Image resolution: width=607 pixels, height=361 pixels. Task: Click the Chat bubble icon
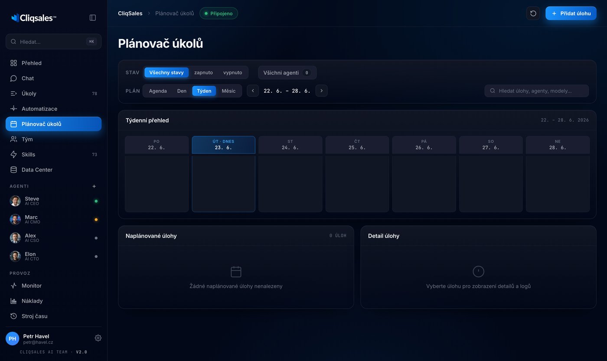coord(13,78)
